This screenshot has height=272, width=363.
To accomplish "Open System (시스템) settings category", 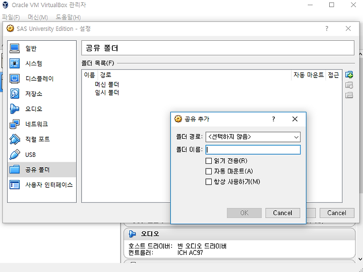I will coord(42,63).
